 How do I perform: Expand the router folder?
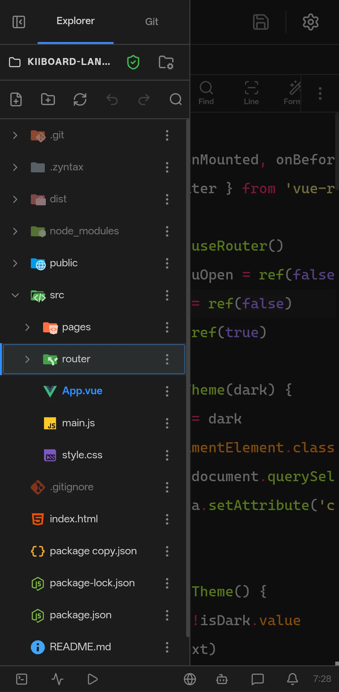point(27,359)
